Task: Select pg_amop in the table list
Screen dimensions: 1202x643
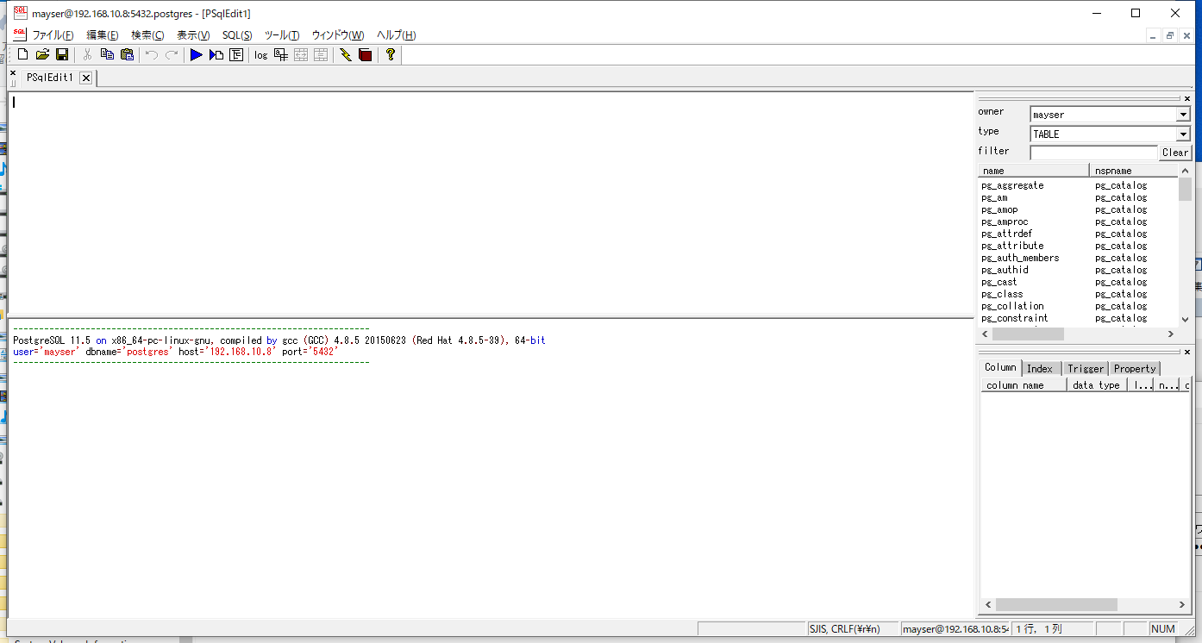Action: 999,209
